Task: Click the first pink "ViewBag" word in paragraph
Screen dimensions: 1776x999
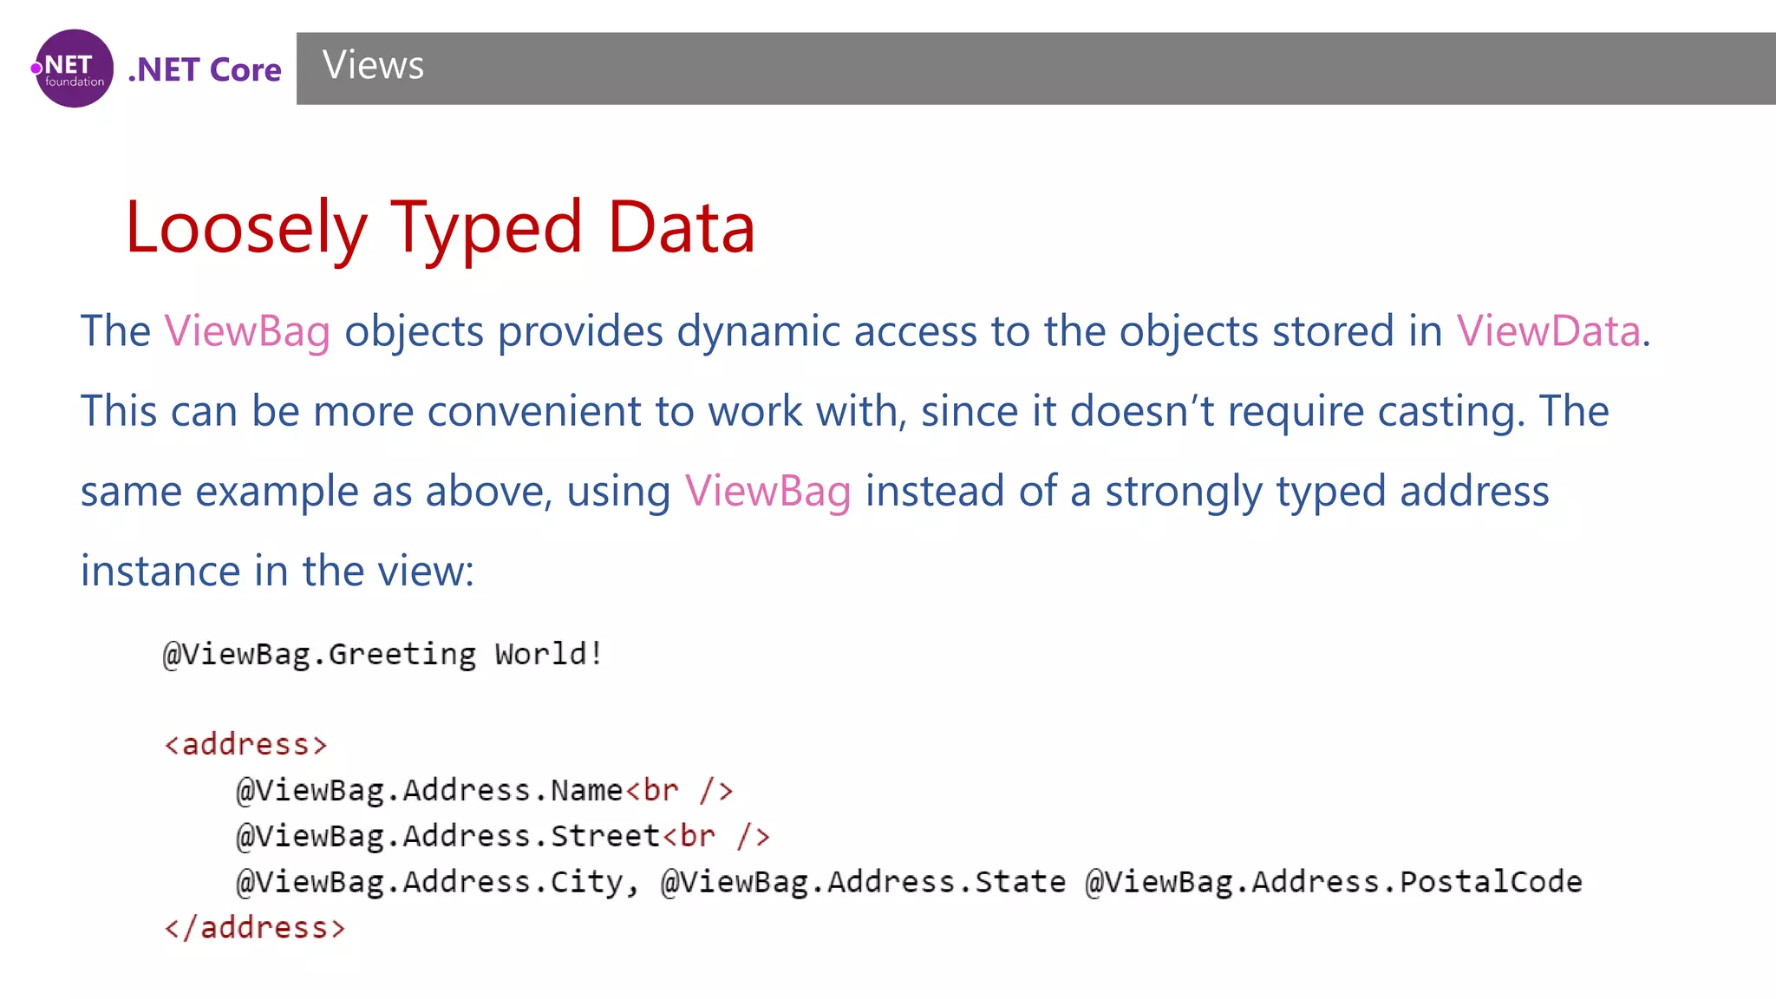Action: 247,332
